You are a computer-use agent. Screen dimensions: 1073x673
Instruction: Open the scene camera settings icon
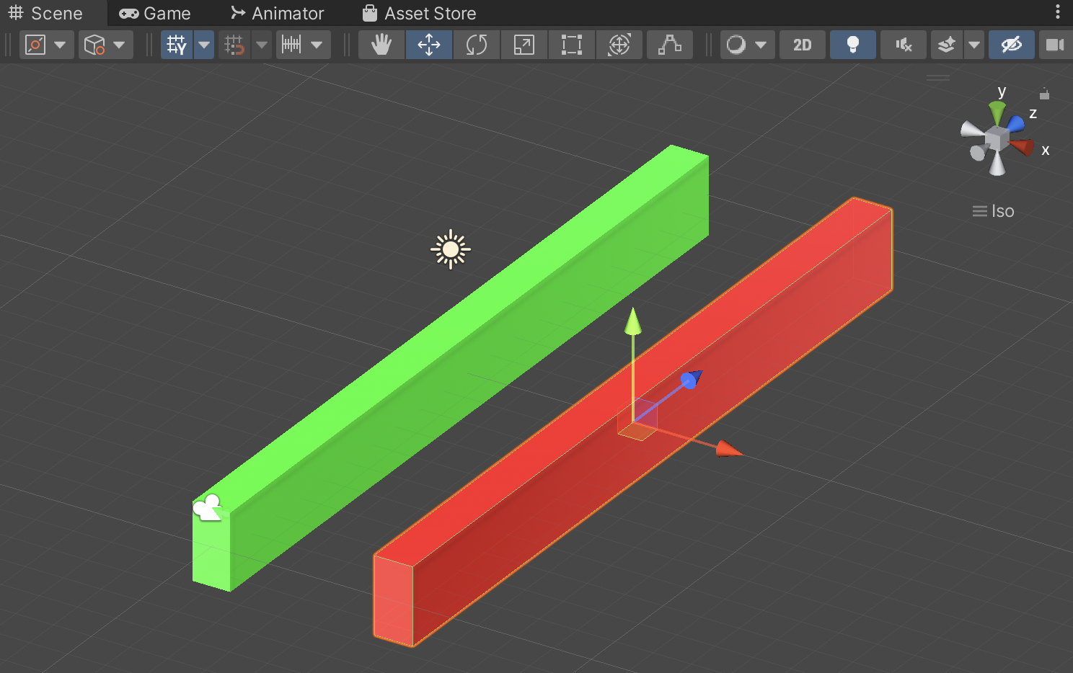(x=1056, y=45)
